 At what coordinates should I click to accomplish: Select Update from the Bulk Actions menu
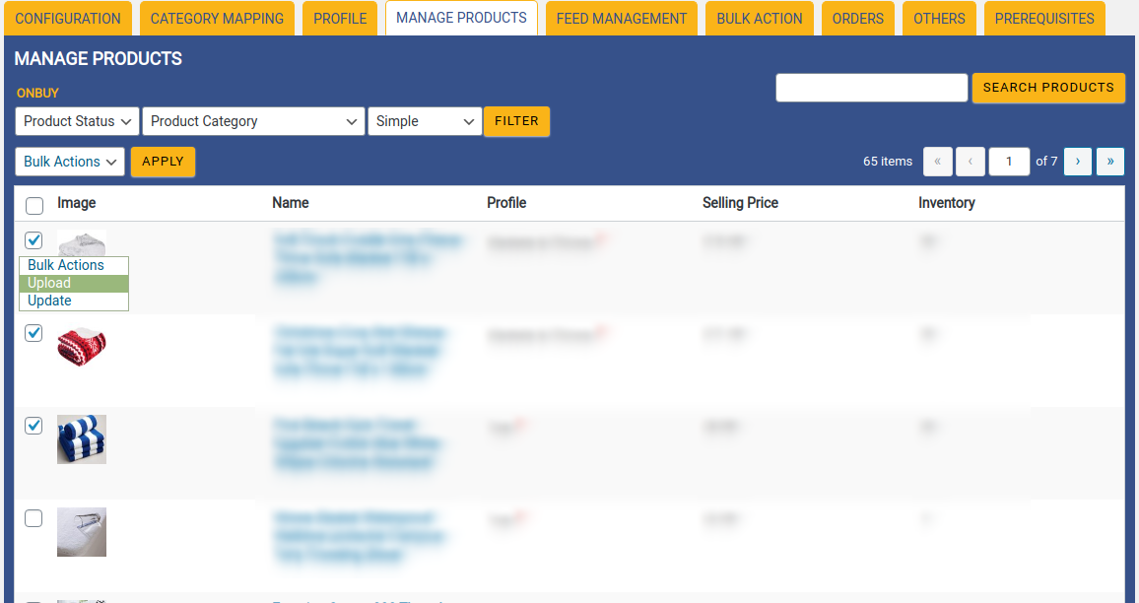[x=49, y=300]
